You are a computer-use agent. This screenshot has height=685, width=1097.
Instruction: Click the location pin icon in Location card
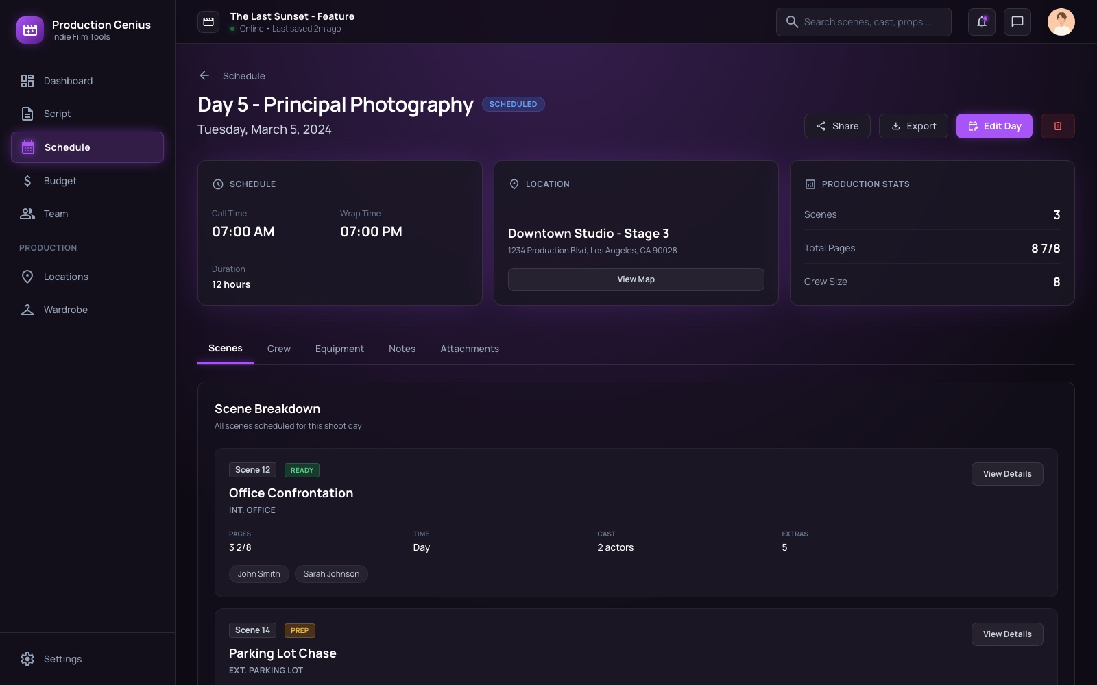tap(514, 184)
